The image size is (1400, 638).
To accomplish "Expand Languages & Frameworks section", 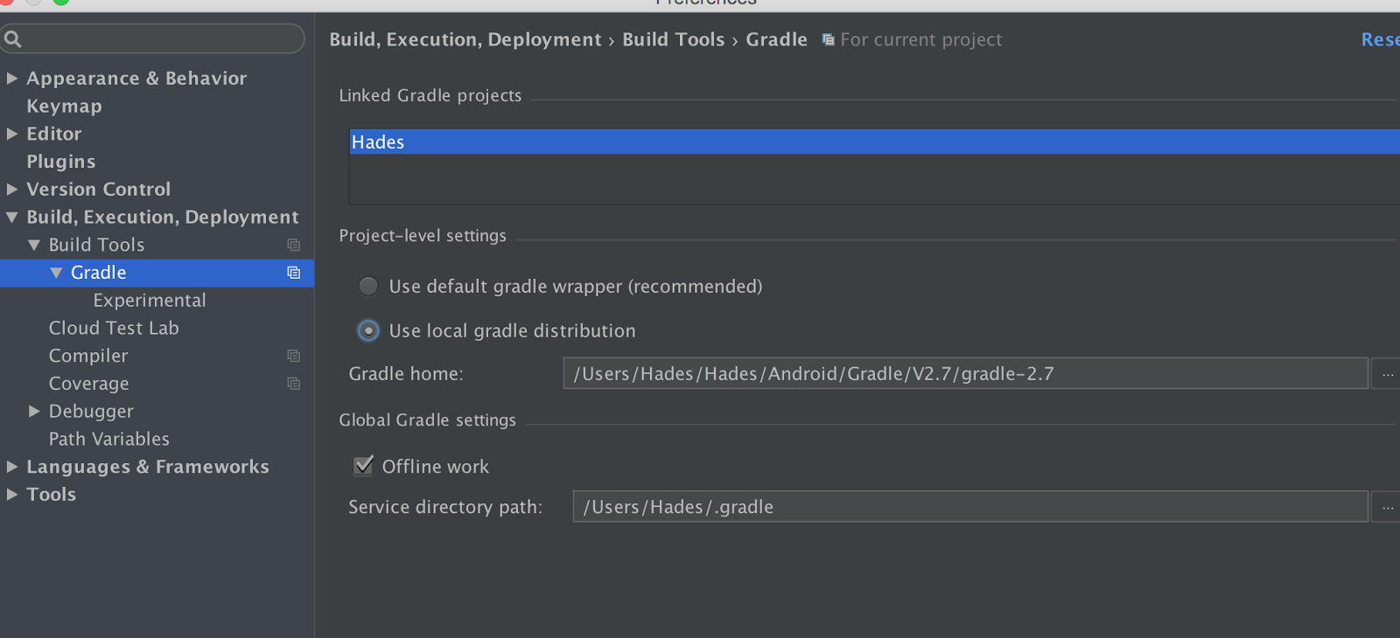I will [x=12, y=467].
